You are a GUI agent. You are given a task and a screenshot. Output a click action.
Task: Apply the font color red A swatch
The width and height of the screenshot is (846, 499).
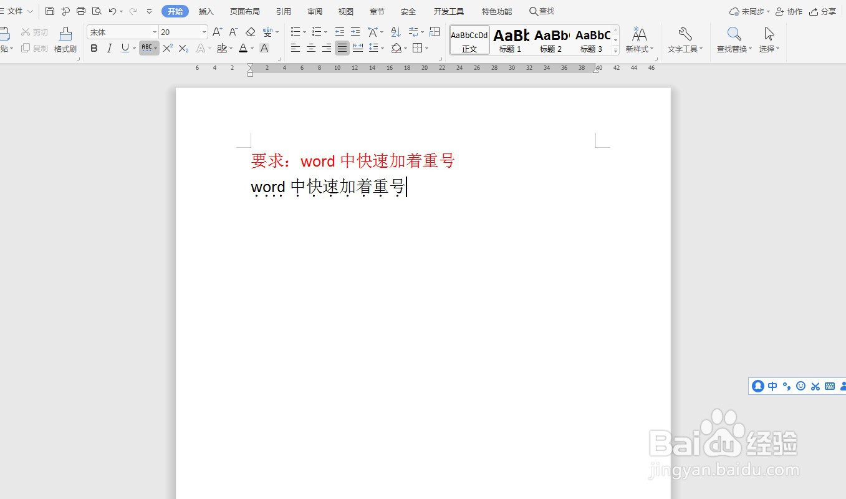pos(243,48)
